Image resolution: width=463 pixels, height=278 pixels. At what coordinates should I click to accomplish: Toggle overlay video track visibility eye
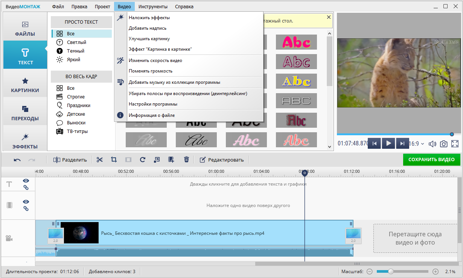click(x=26, y=202)
